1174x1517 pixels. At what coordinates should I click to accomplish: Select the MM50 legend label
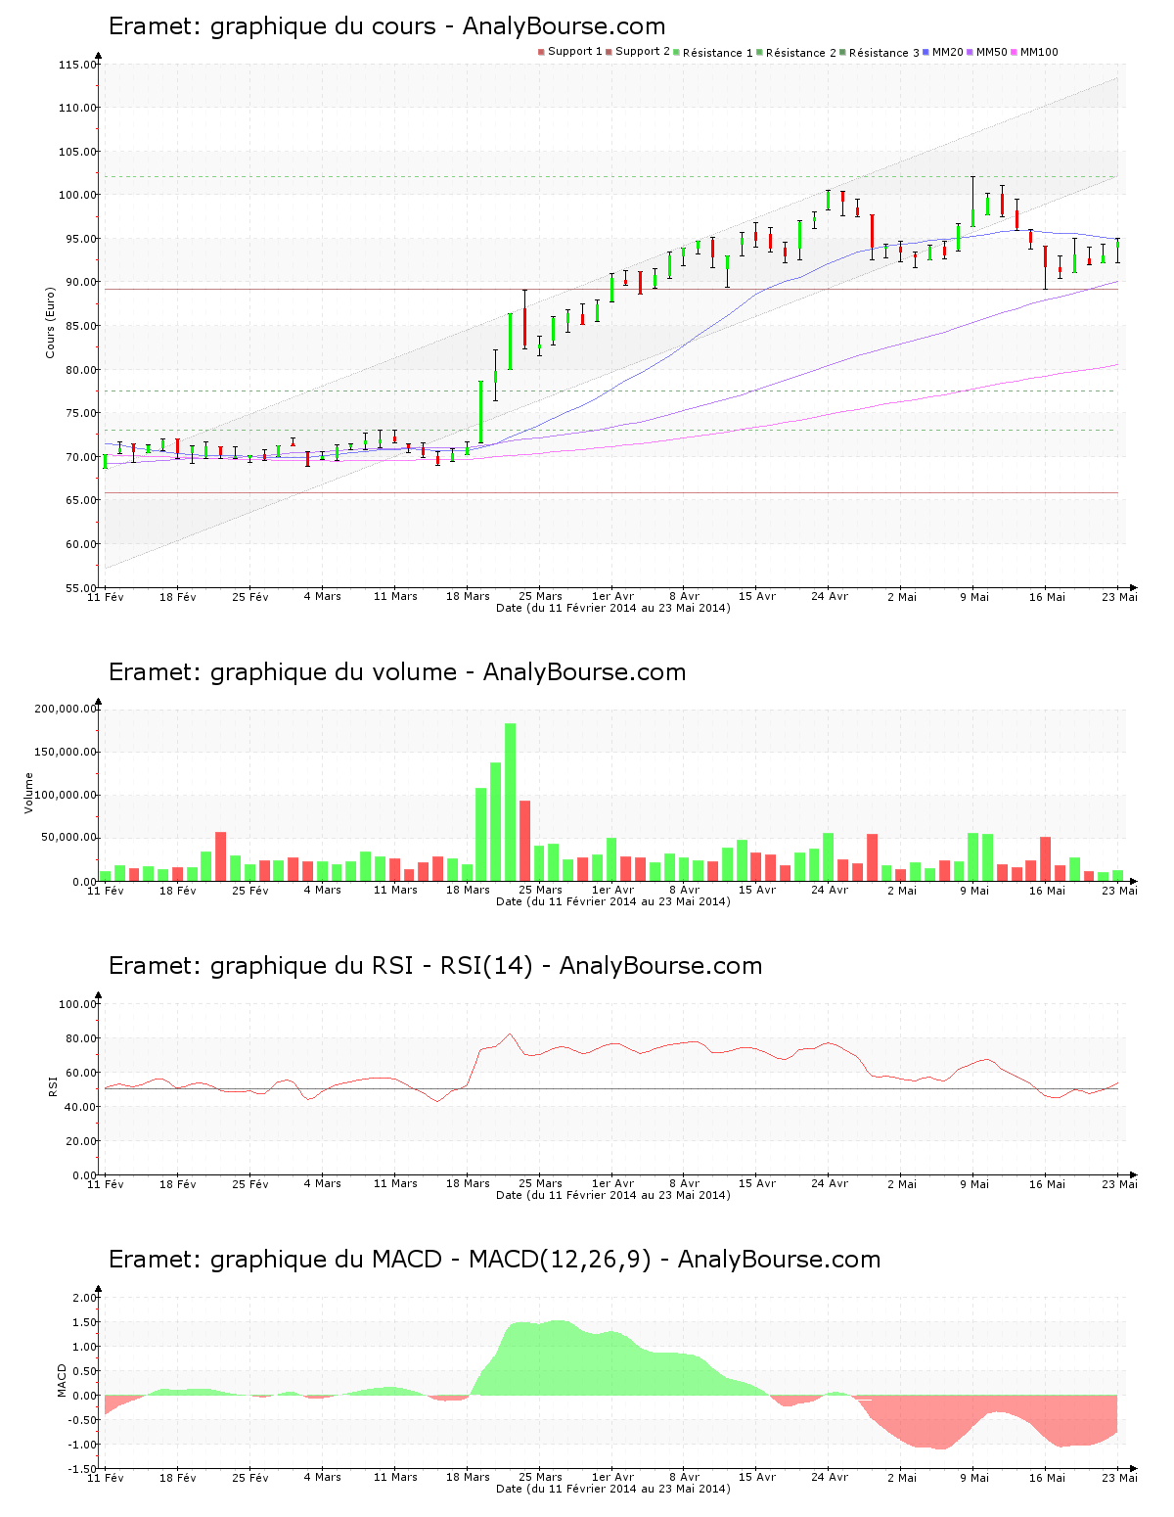point(992,52)
